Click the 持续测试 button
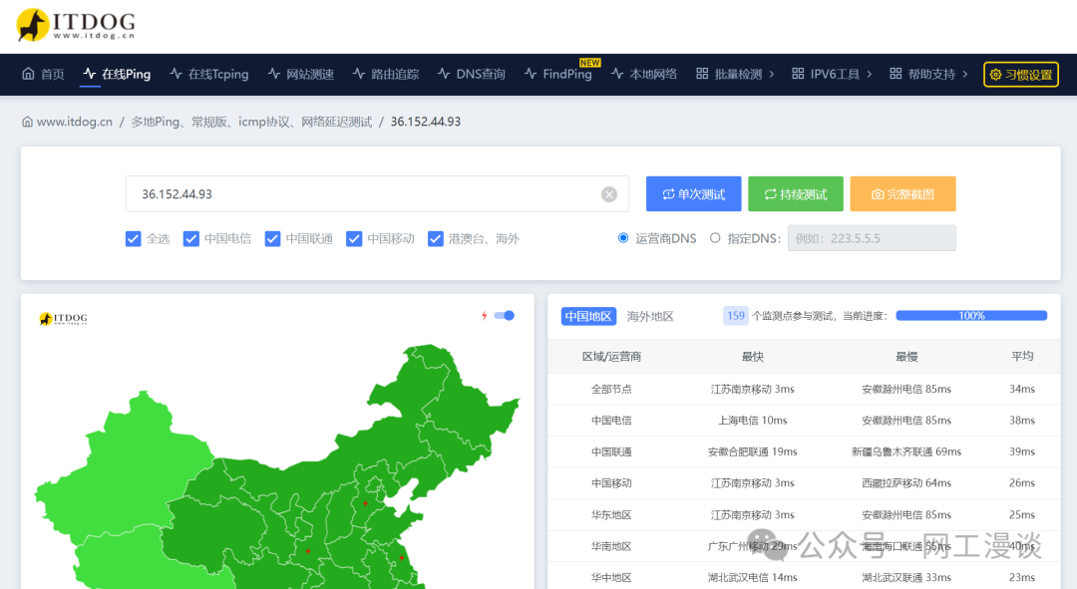1077x589 pixels. click(796, 193)
